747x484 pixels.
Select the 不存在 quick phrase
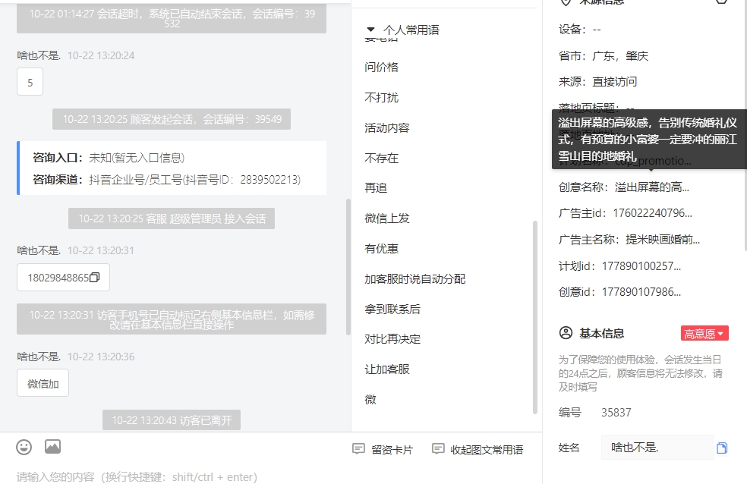(x=381, y=158)
